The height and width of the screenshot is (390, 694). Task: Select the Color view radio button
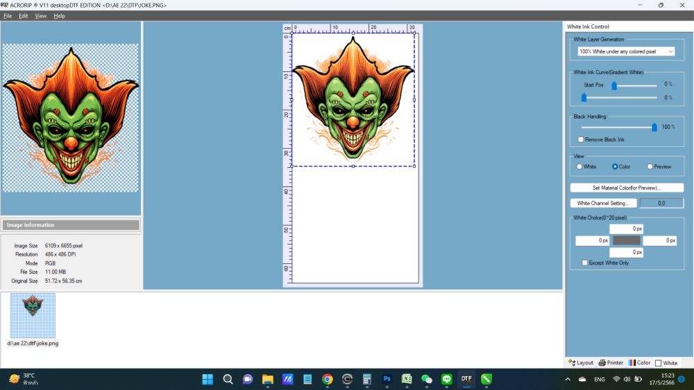pos(615,166)
